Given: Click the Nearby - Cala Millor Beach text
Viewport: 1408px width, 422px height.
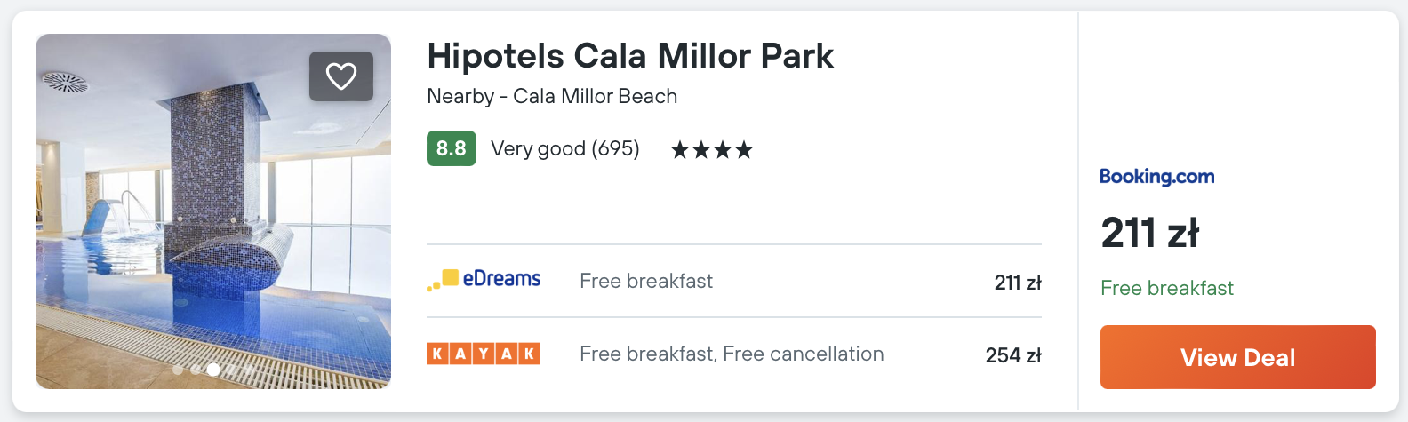Looking at the screenshot, I should [552, 96].
